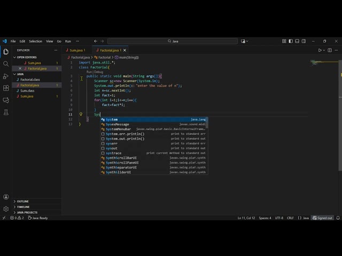Click the lightbulb code action icon
The height and width of the screenshot is (256, 342).
[x=81, y=114]
